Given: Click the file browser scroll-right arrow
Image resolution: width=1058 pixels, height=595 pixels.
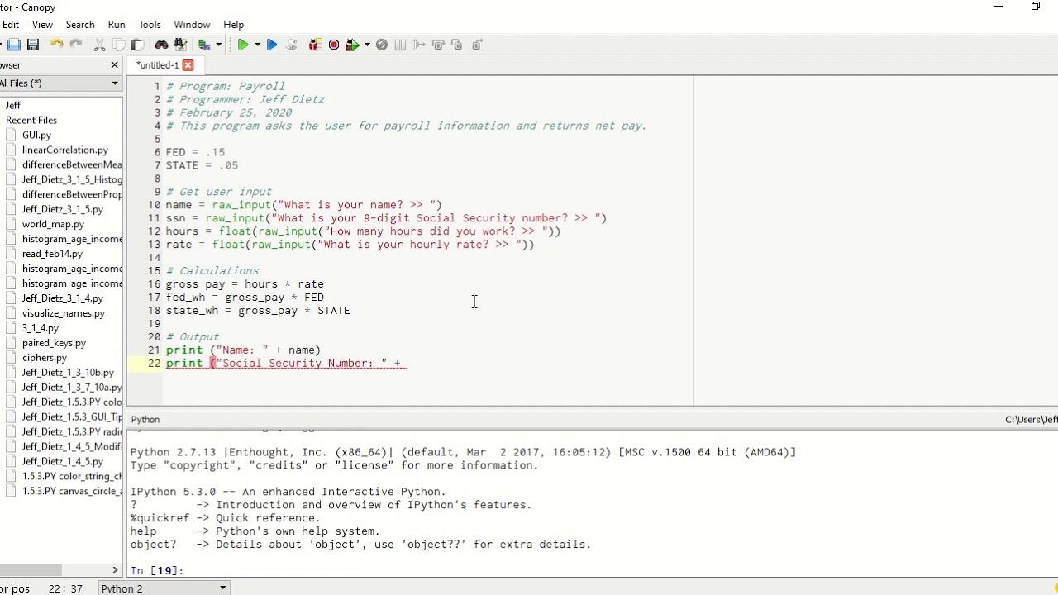Looking at the screenshot, I should point(115,570).
